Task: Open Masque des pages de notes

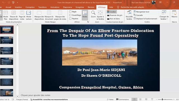Action: [x=60, y=15]
